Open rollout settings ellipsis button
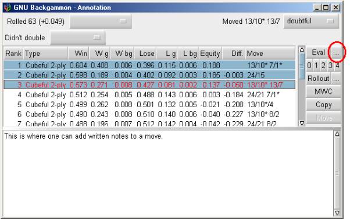Viewport: 350px width, 219px height. [336, 79]
